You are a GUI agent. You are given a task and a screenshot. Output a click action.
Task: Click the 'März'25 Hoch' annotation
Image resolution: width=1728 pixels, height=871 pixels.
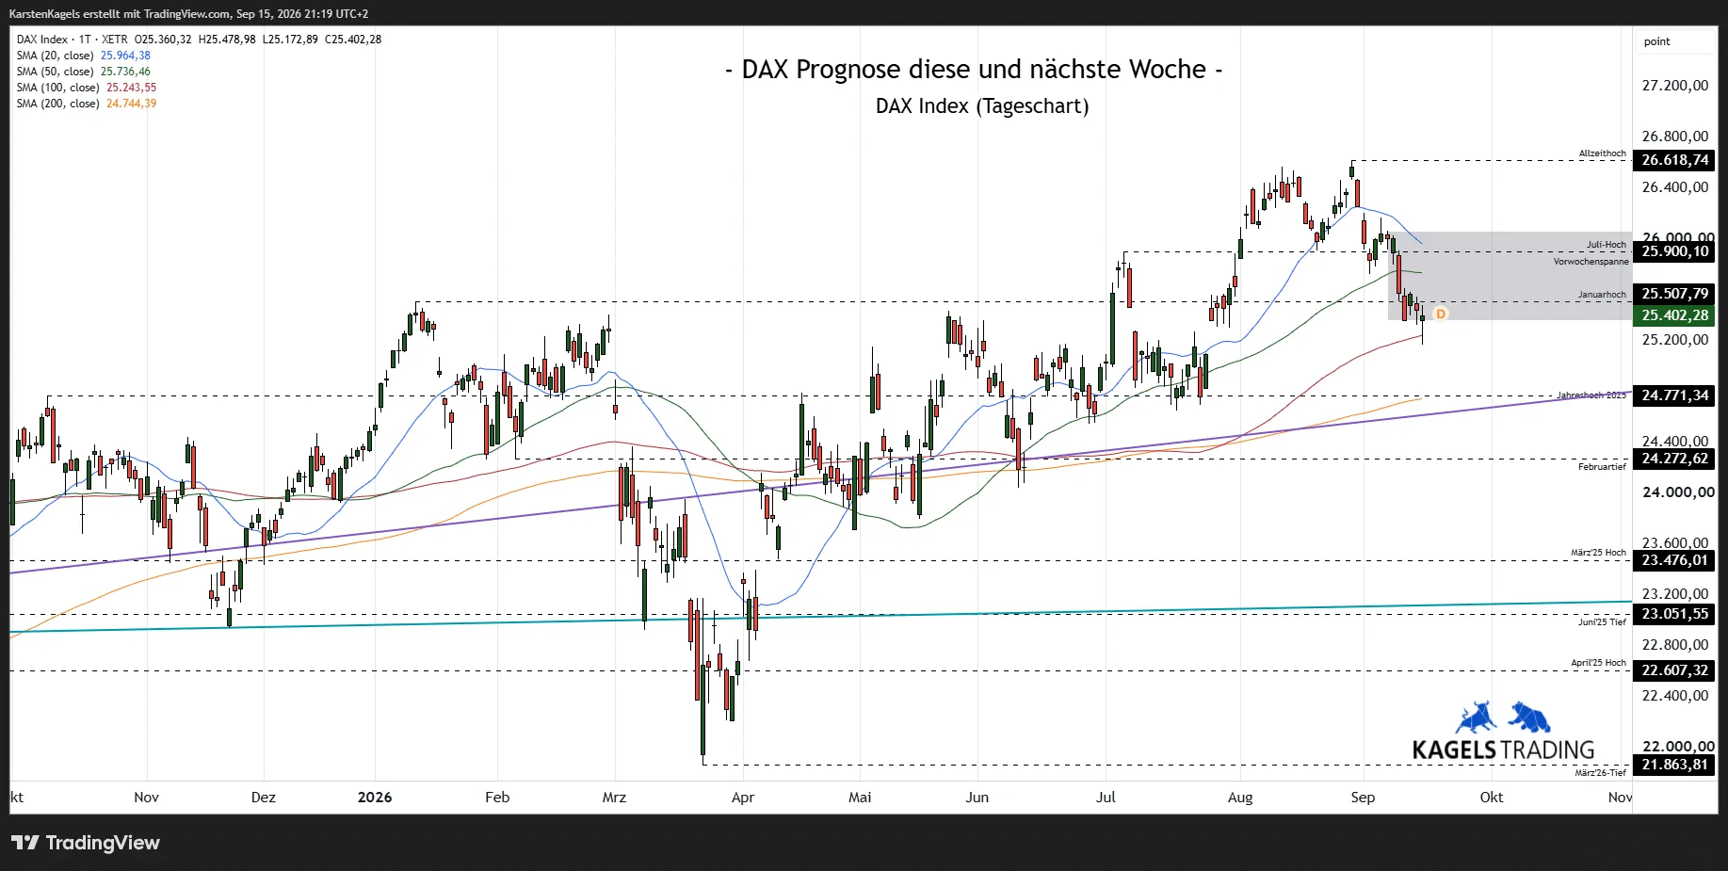[1598, 553]
